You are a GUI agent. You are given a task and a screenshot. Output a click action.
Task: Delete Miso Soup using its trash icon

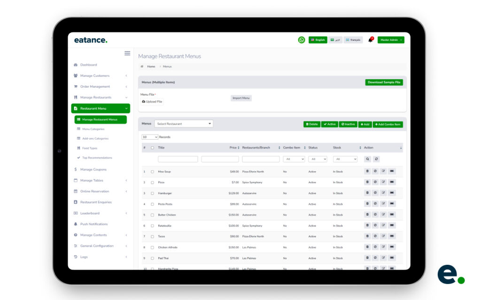368,171
